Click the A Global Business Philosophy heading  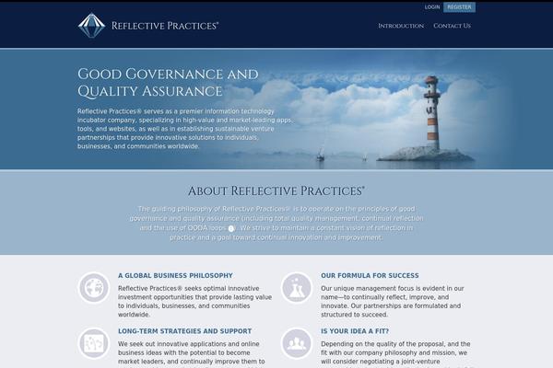pos(175,275)
